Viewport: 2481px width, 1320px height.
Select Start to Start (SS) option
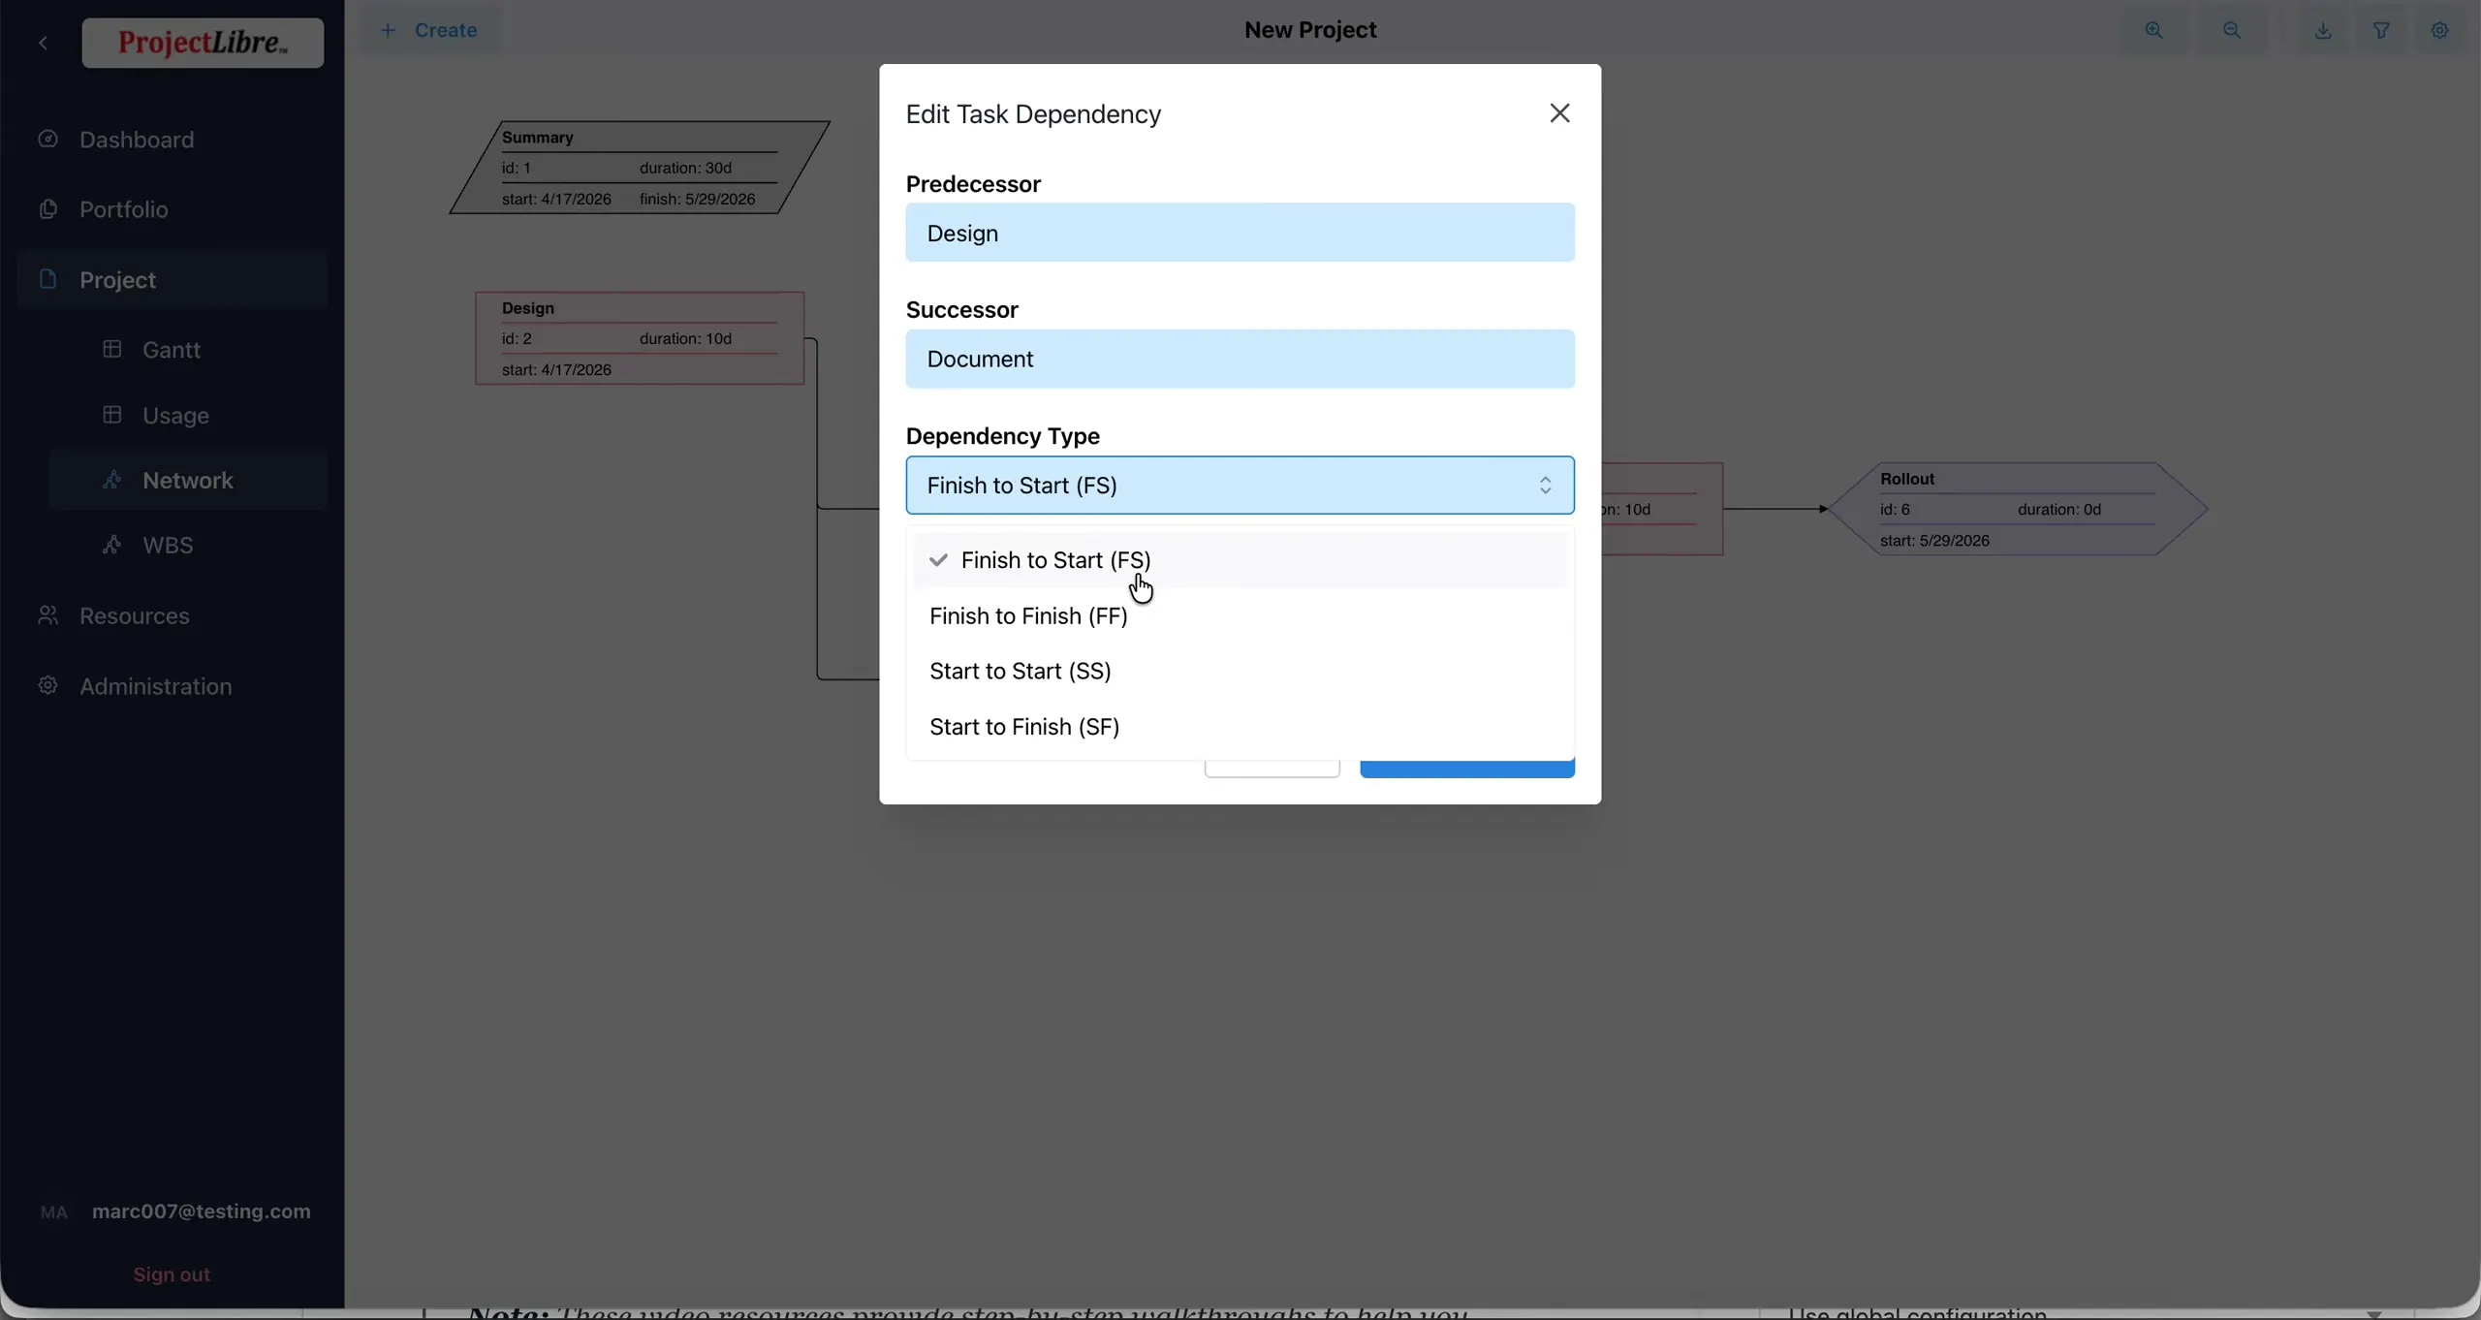[x=1240, y=672]
